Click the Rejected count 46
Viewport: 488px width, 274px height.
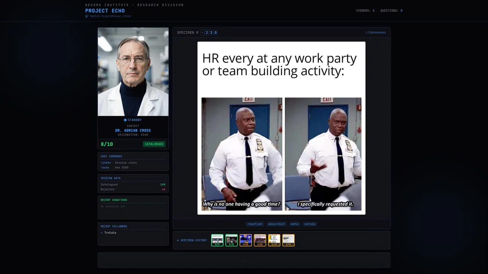[x=164, y=189]
